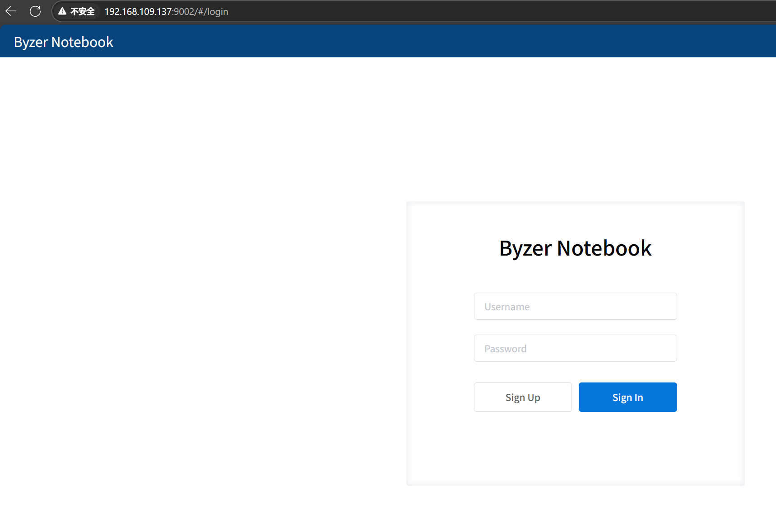Click the Byzer Notebook header logo text

point(63,42)
